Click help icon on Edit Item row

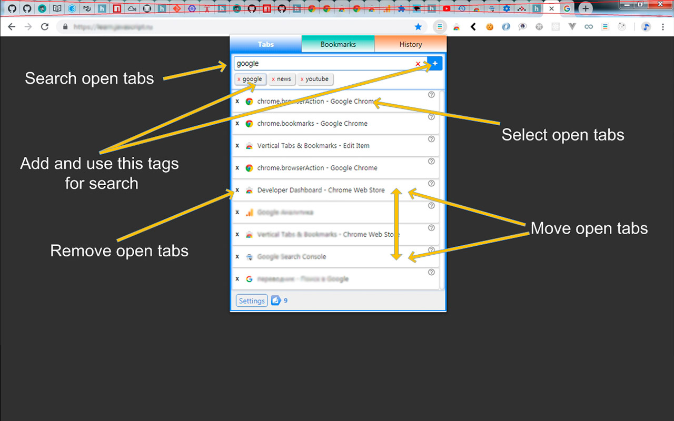coord(431,139)
